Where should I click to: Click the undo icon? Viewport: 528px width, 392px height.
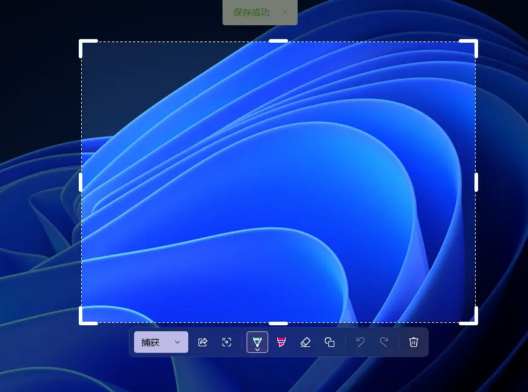(360, 342)
